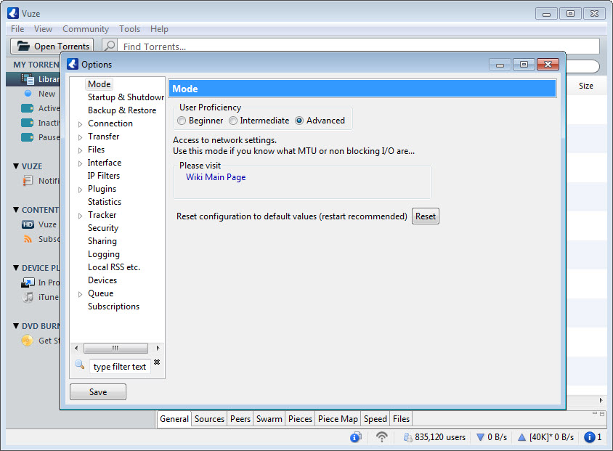Open the Wiki Main Page link

(x=216, y=177)
